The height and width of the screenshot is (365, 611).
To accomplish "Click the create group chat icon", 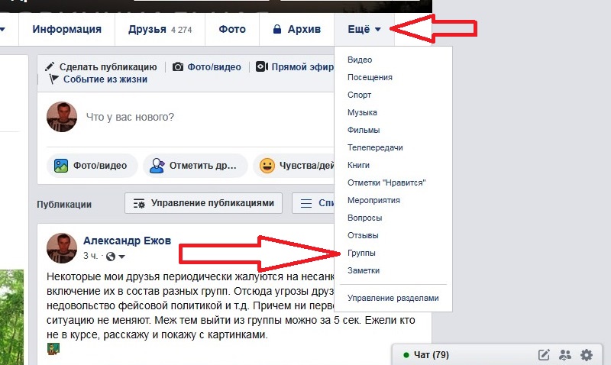I will (x=565, y=355).
